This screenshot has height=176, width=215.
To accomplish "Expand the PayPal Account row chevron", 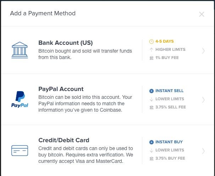I will point(203,100).
